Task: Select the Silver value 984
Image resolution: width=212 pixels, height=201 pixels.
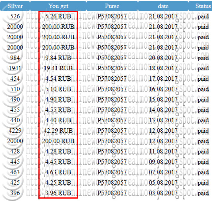Action: tap(15, 58)
